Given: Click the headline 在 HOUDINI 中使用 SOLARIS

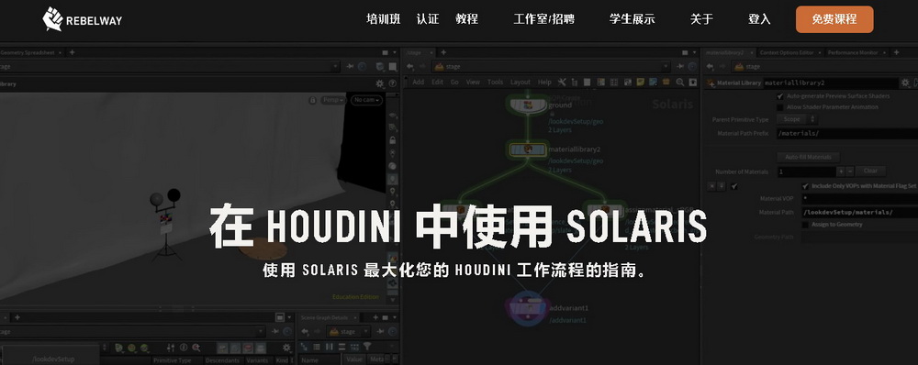Looking at the screenshot, I should 458,227.
